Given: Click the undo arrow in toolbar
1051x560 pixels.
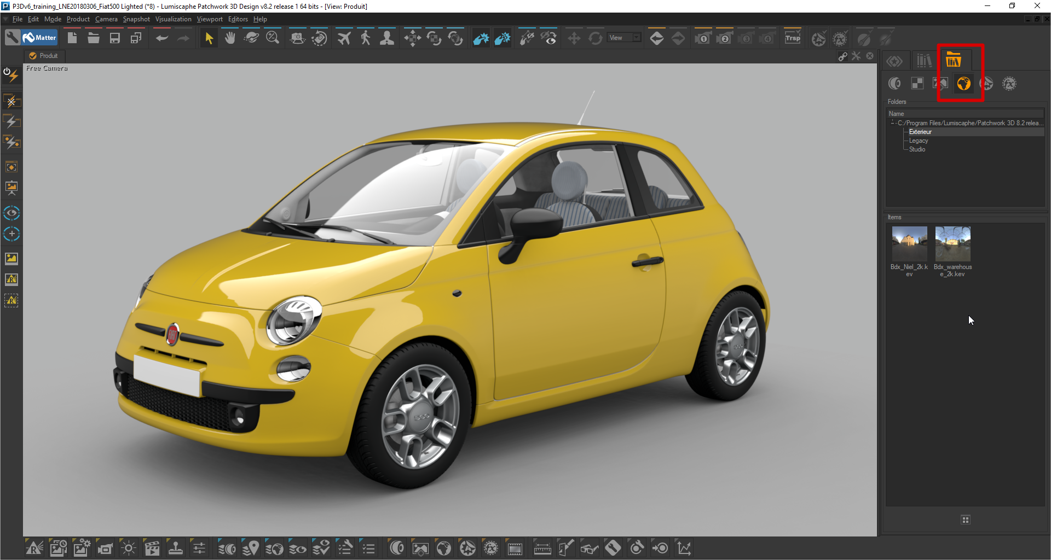Looking at the screenshot, I should click(161, 38).
